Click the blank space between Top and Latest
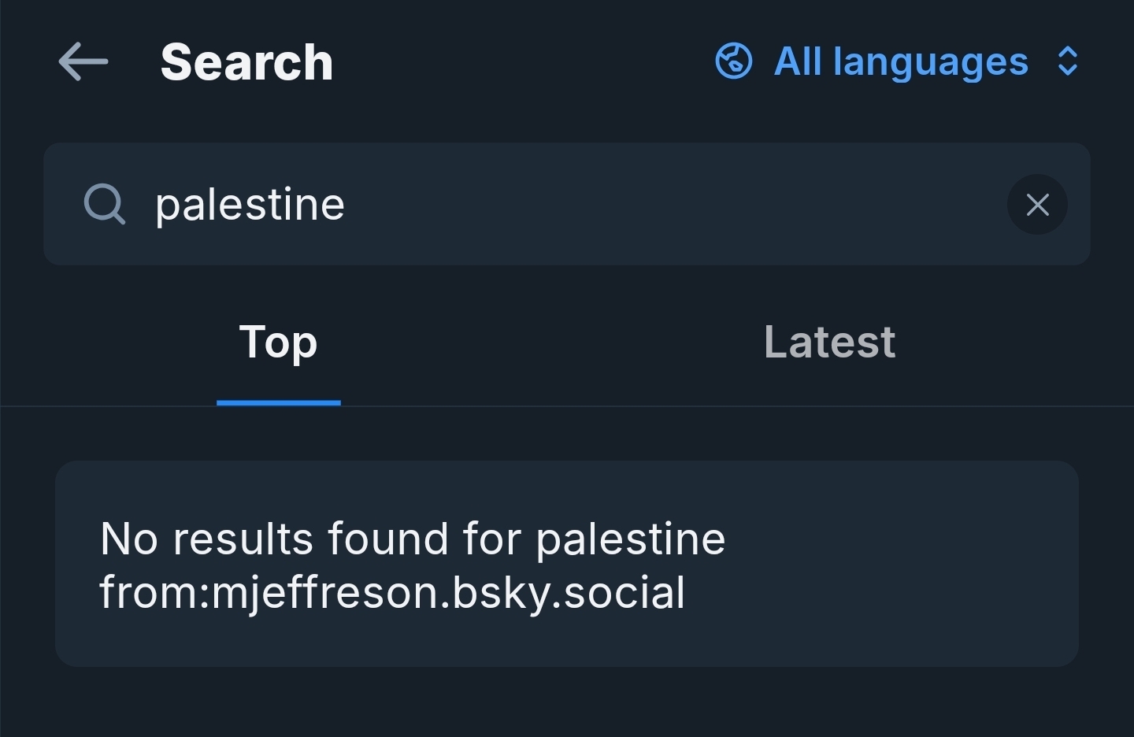Screen dimensions: 1134x737 click(551, 342)
